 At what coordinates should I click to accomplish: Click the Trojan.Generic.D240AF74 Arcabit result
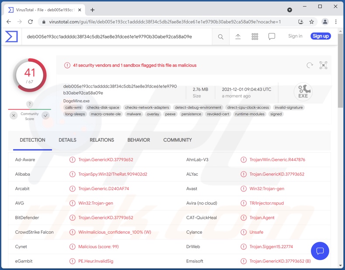pos(103,189)
